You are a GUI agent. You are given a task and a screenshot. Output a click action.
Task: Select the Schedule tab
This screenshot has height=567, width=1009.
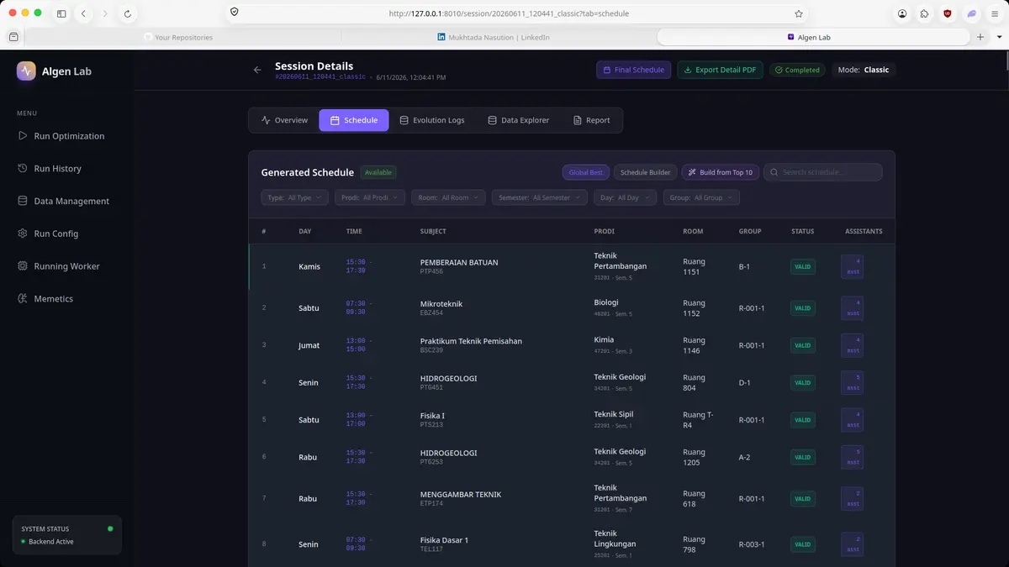pyautogui.click(x=353, y=120)
